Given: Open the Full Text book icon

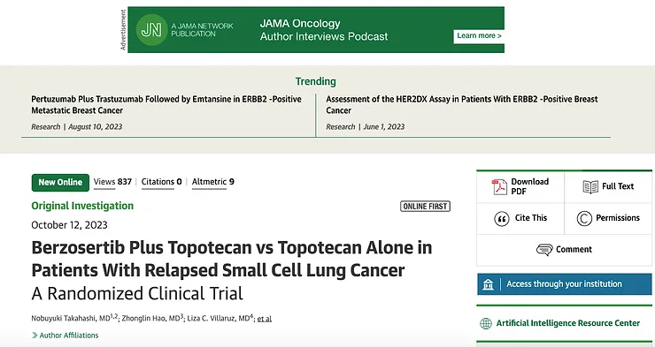Looking at the screenshot, I should 590,186.
